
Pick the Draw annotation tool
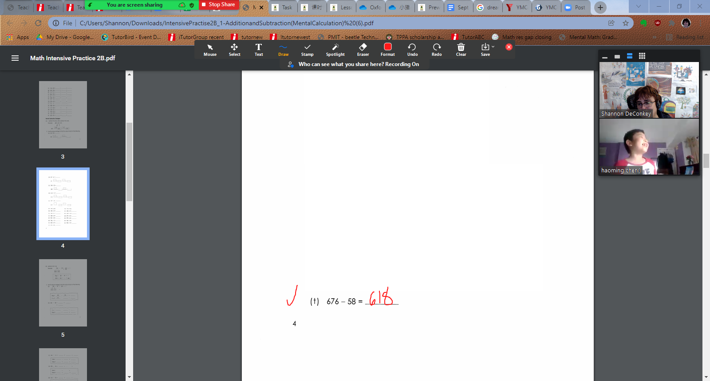coord(283,50)
